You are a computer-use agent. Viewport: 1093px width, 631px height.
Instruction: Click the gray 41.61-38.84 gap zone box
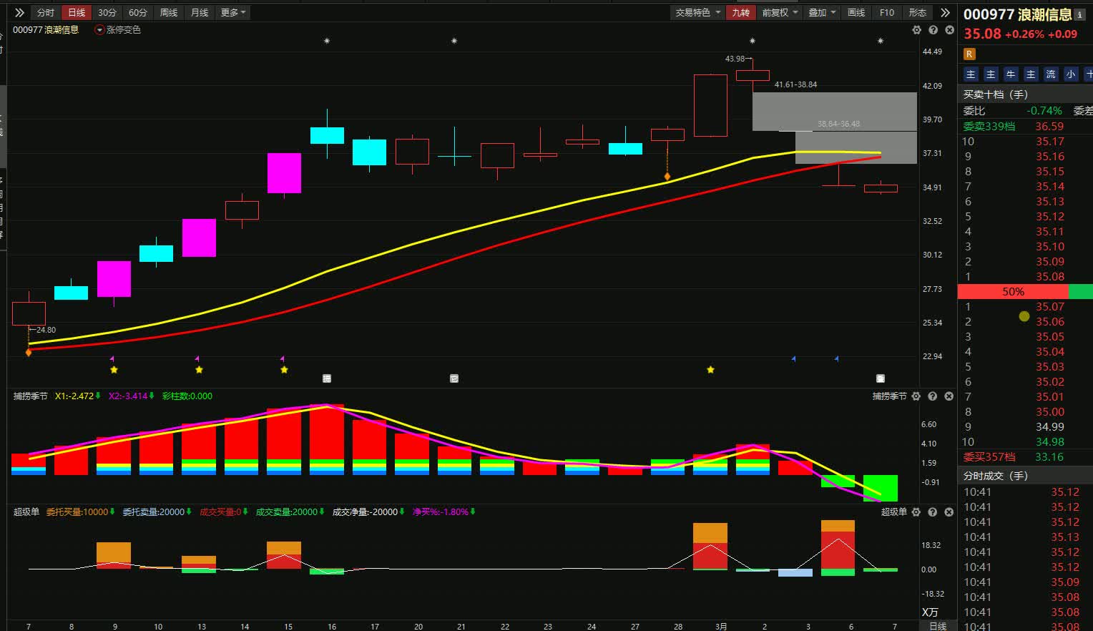pyautogui.click(x=834, y=111)
